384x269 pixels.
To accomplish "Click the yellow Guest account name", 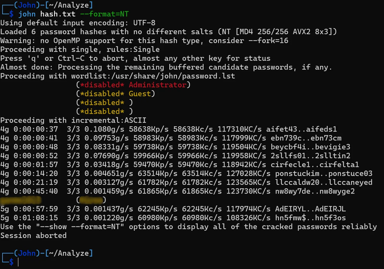I will point(140,94).
